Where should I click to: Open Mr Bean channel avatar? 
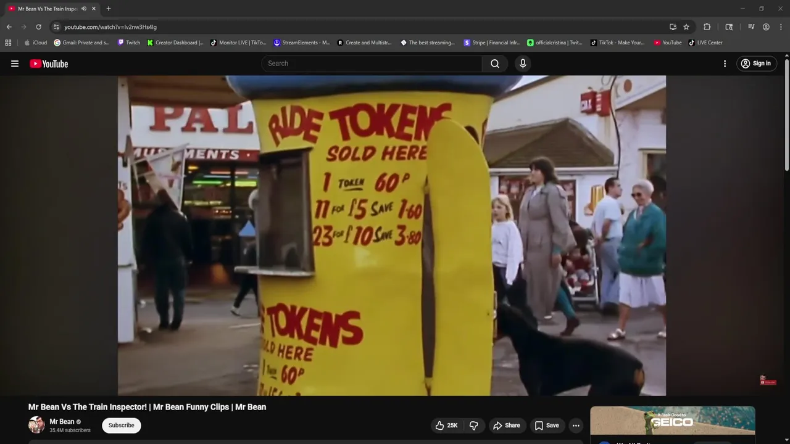36,425
